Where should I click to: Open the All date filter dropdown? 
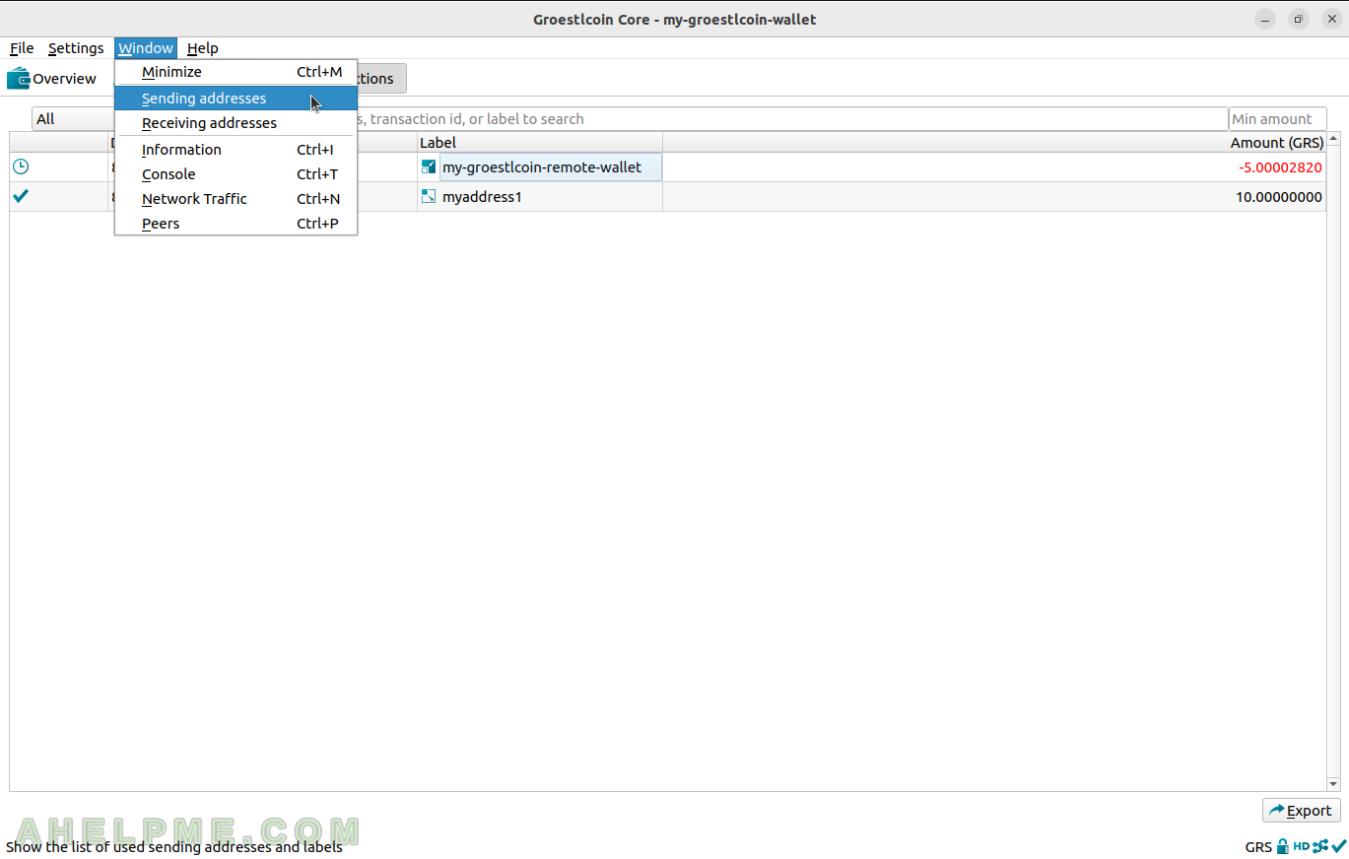tap(73, 119)
